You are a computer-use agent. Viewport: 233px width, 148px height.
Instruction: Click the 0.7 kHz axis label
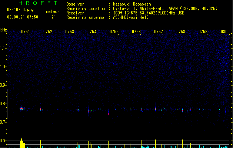point(3,122)
